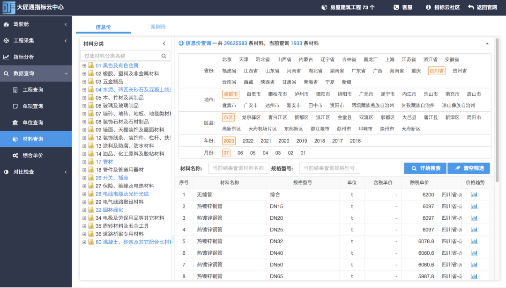Click 指标分析 chart icon

point(6,57)
